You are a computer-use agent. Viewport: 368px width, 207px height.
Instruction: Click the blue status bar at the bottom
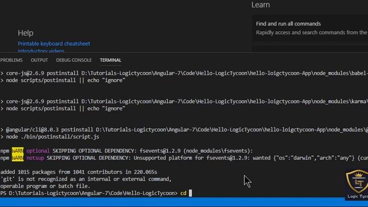172,202
